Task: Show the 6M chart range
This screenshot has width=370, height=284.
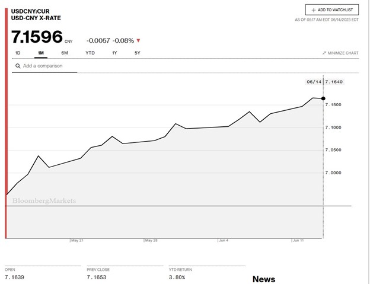Action: tap(65, 53)
